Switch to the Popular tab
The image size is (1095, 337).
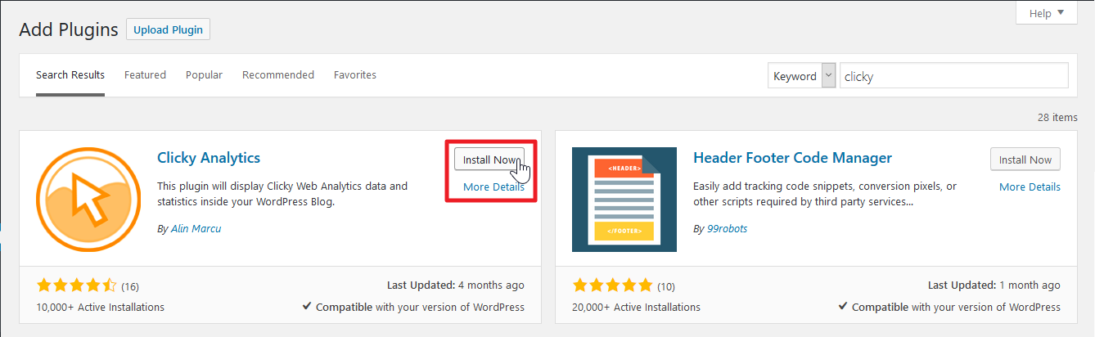coord(204,74)
